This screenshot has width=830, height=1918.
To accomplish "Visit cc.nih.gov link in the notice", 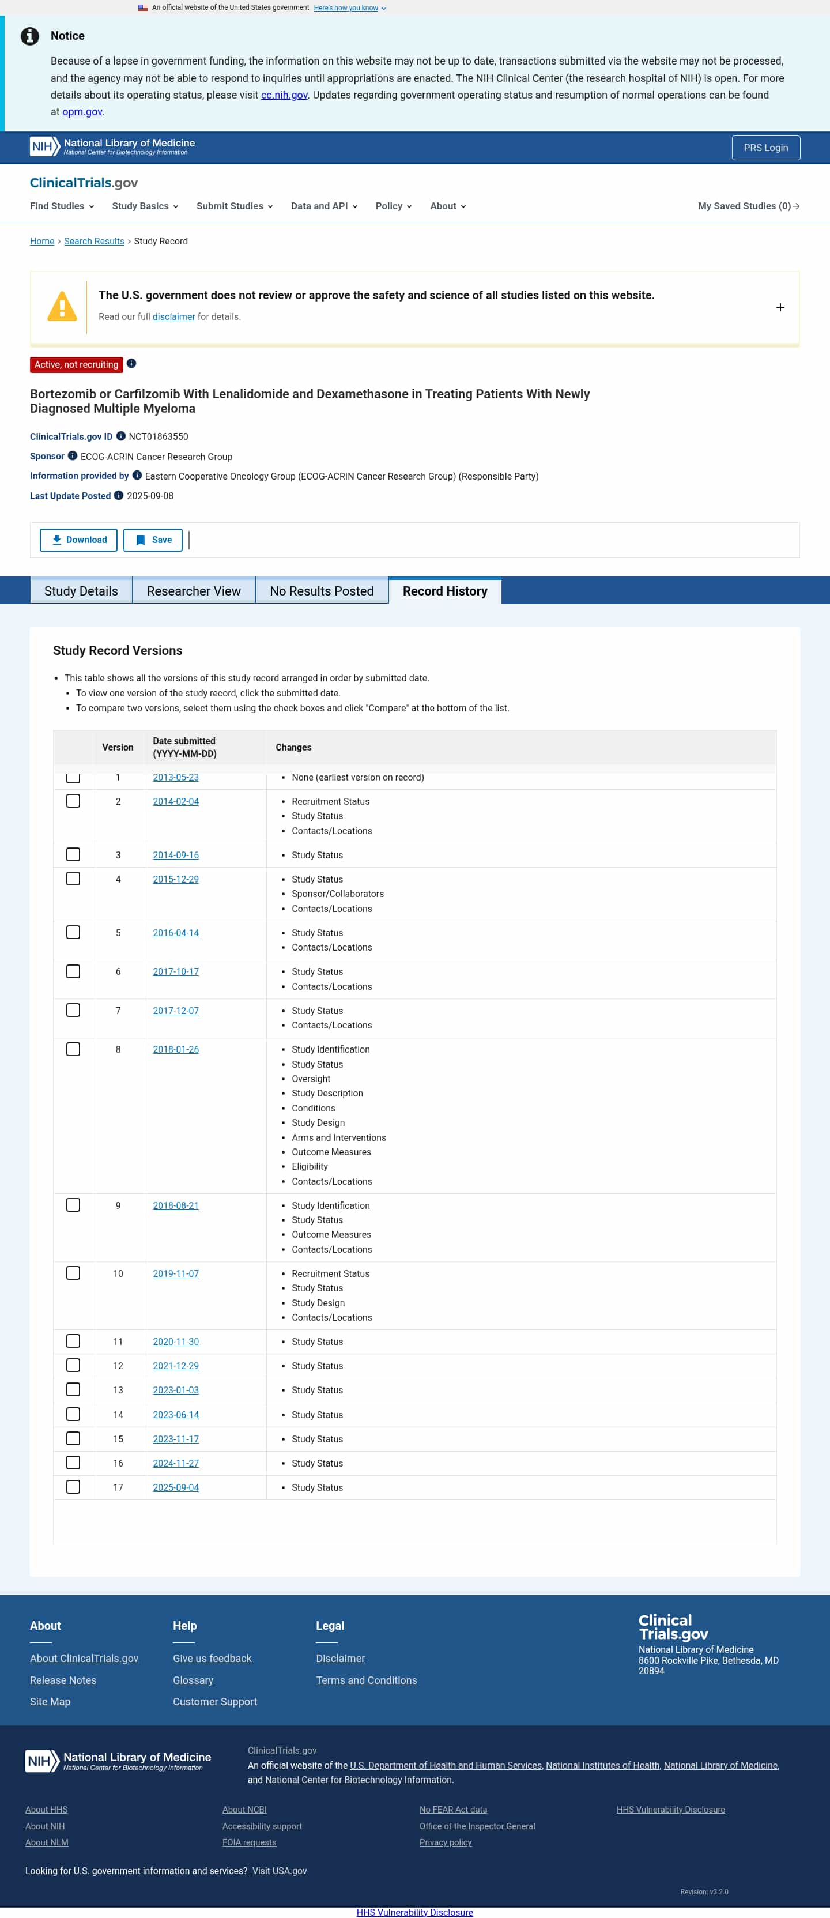I will [x=284, y=95].
